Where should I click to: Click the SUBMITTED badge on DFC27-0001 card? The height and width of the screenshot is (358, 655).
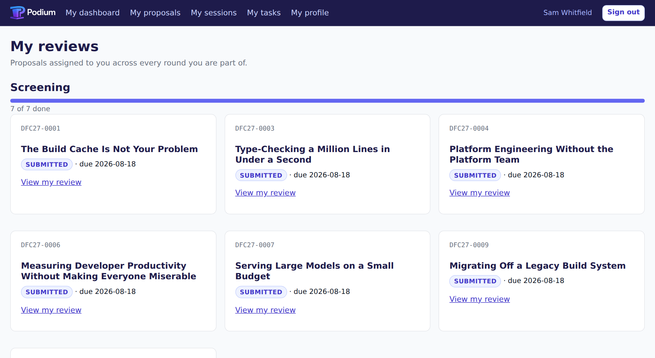click(47, 164)
